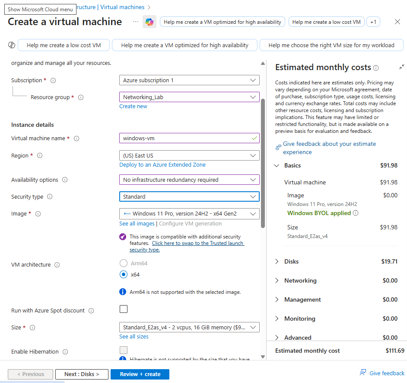Click the Review + create button

[x=140, y=374]
